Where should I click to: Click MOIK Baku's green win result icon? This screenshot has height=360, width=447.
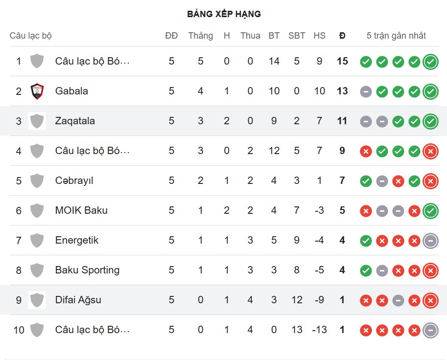point(430,211)
